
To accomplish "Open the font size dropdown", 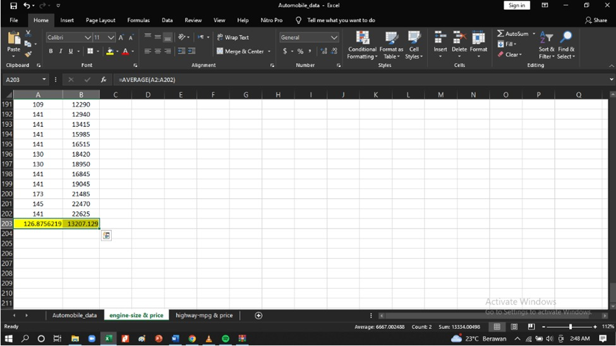I will point(111,38).
